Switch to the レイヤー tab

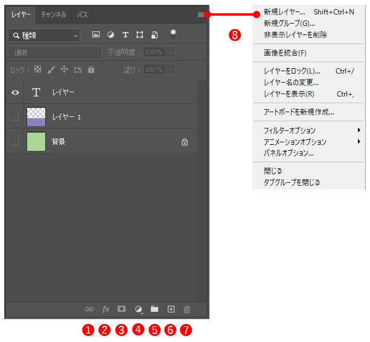pos(21,14)
